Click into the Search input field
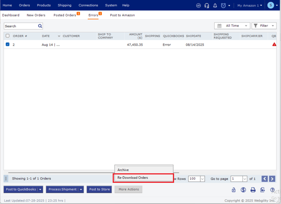 (20, 26)
